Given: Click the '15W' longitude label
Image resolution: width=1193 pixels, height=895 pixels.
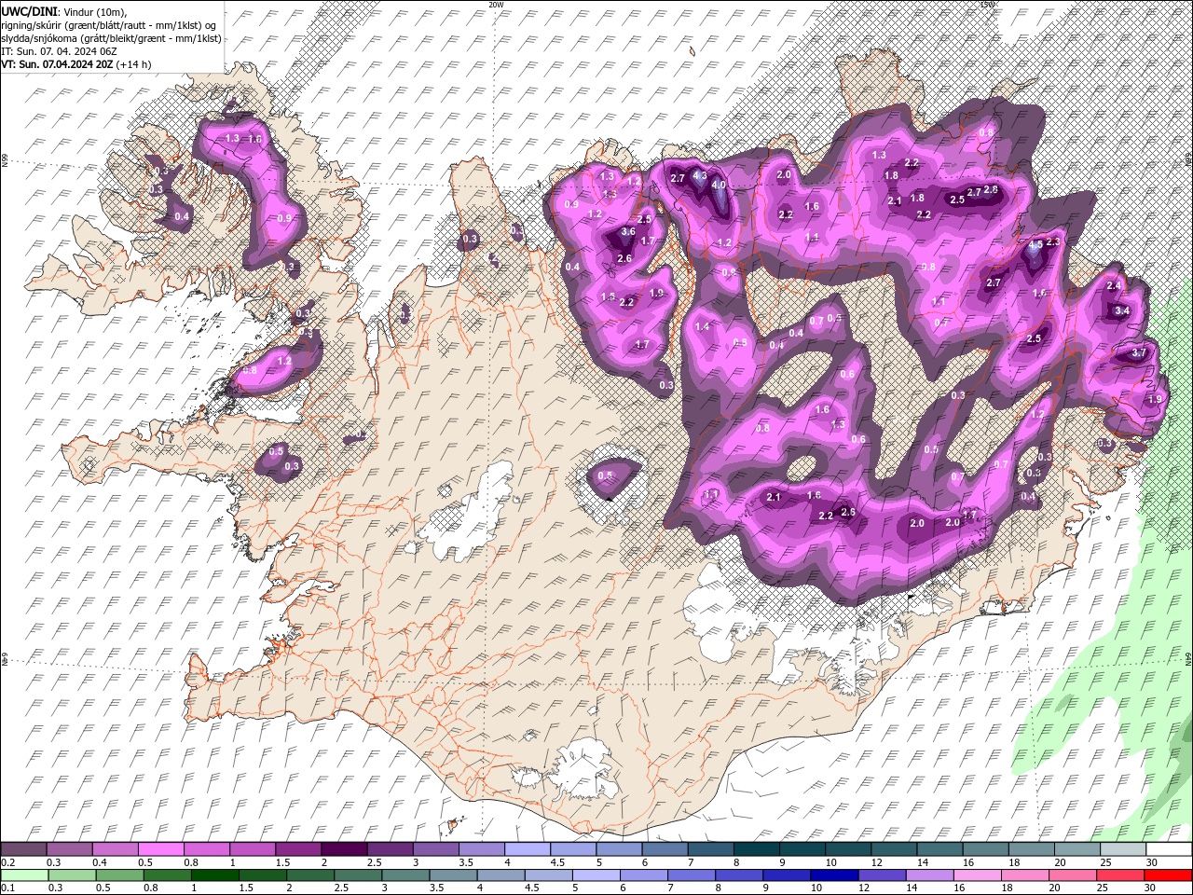Looking at the screenshot, I should (988, 5).
